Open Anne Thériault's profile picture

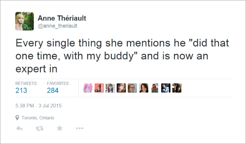tap(25, 21)
